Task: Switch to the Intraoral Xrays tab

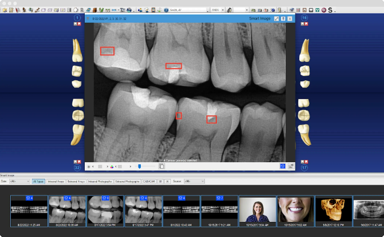Action: 56,182
